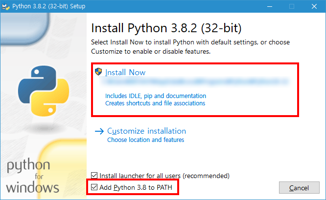Screen dimensions: 326x200
Task: Click the disabled maximize button in title bar
Action: (292, 6)
